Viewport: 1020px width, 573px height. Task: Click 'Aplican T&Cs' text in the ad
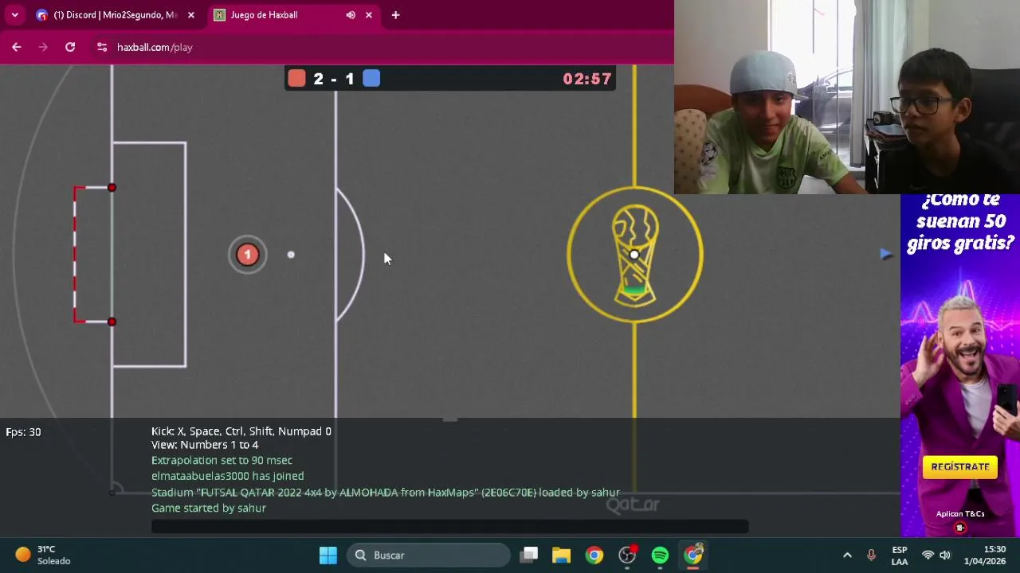point(960,514)
